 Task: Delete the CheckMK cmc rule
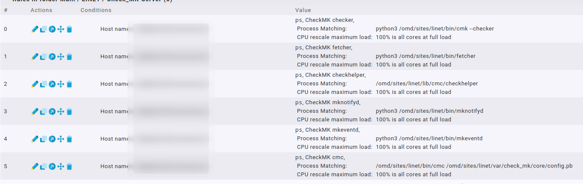coord(69,166)
